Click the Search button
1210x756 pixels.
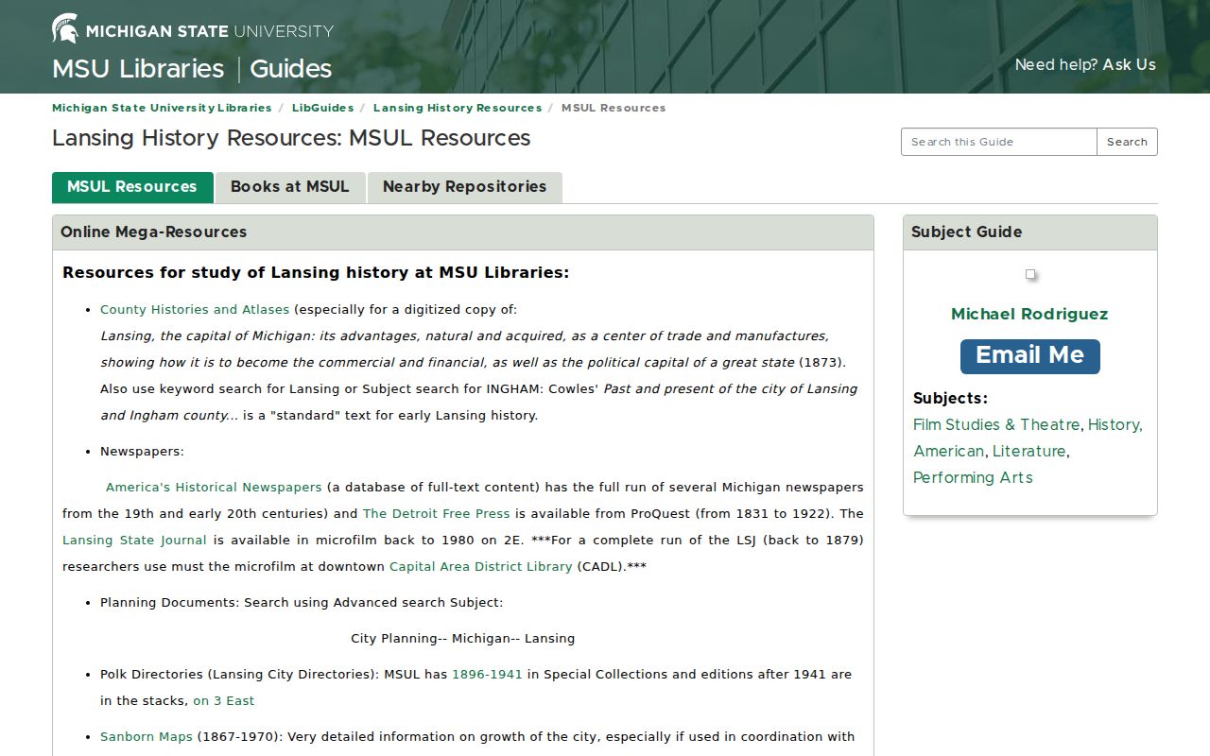point(1127,142)
